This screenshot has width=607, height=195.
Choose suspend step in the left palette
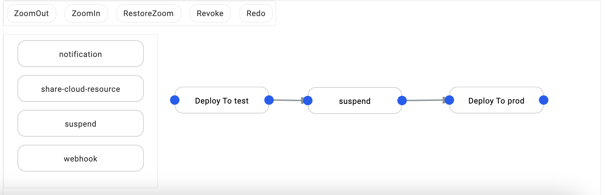(x=81, y=124)
